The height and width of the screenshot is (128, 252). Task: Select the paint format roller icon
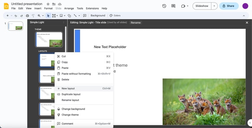pyautogui.click(x=33, y=16)
